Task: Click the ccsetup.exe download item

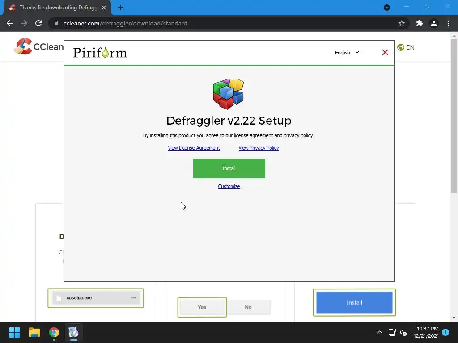Action: tap(96, 298)
